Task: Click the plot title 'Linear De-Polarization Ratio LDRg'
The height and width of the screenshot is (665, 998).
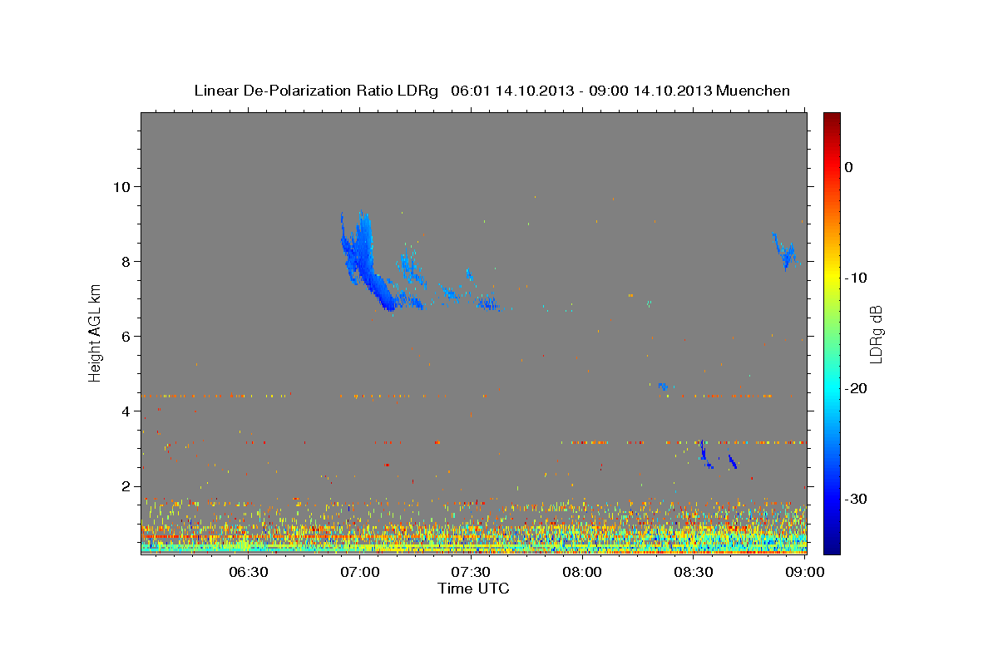Action: coord(316,91)
